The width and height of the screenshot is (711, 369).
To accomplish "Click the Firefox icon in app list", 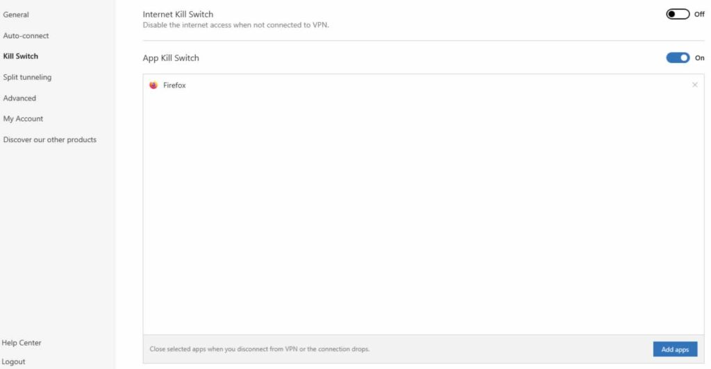I will (153, 85).
